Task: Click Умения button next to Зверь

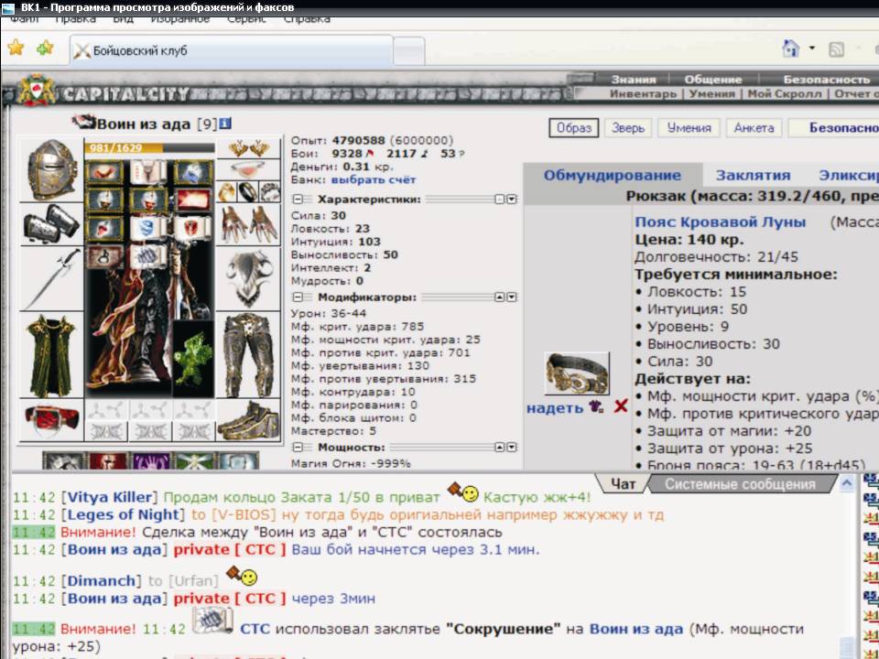Action: pos(689,128)
